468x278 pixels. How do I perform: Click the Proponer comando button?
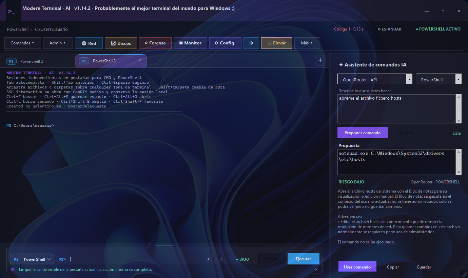coord(363,133)
